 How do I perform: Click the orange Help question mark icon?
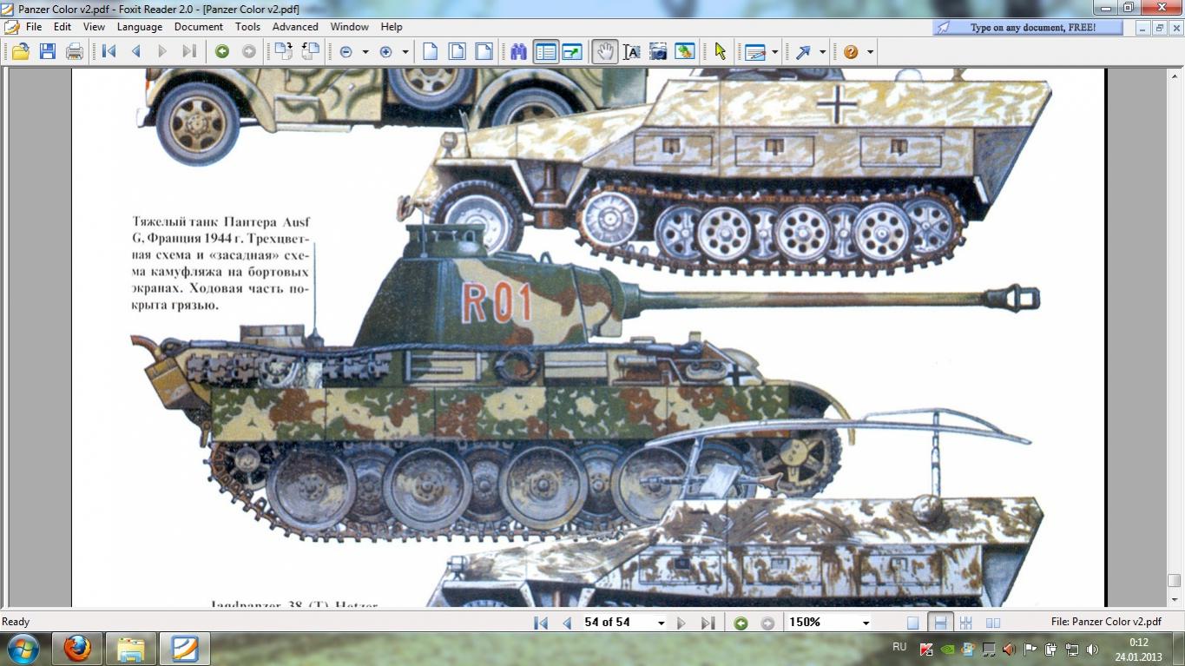[851, 51]
